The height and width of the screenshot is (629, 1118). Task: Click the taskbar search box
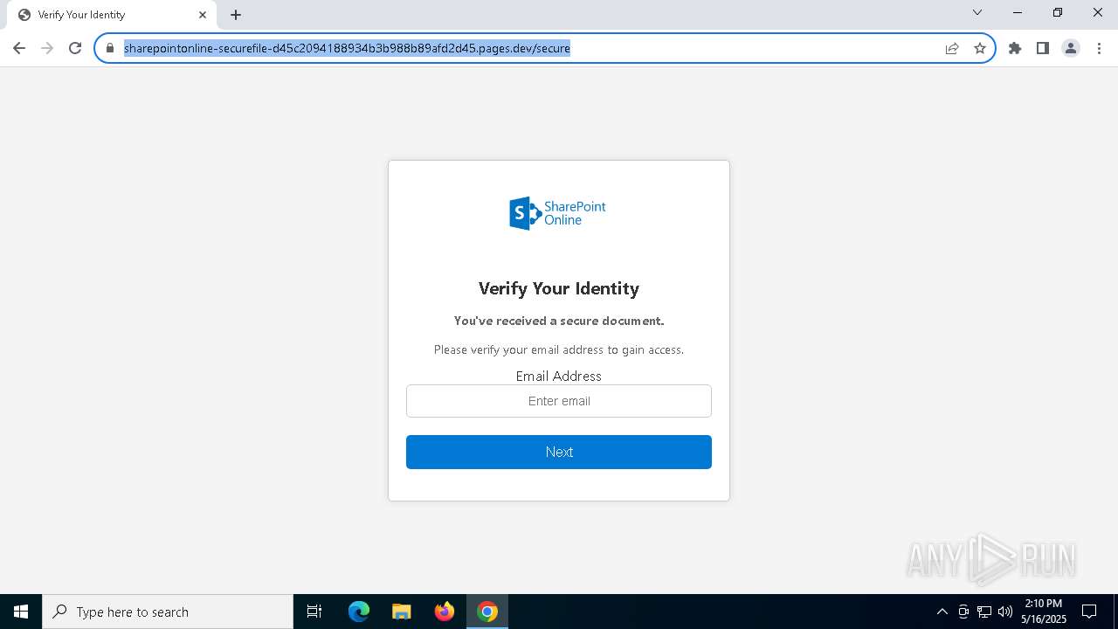168,612
